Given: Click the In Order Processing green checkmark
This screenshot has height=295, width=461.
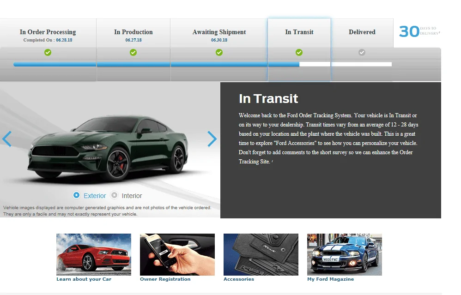Looking at the screenshot, I should coord(48,52).
